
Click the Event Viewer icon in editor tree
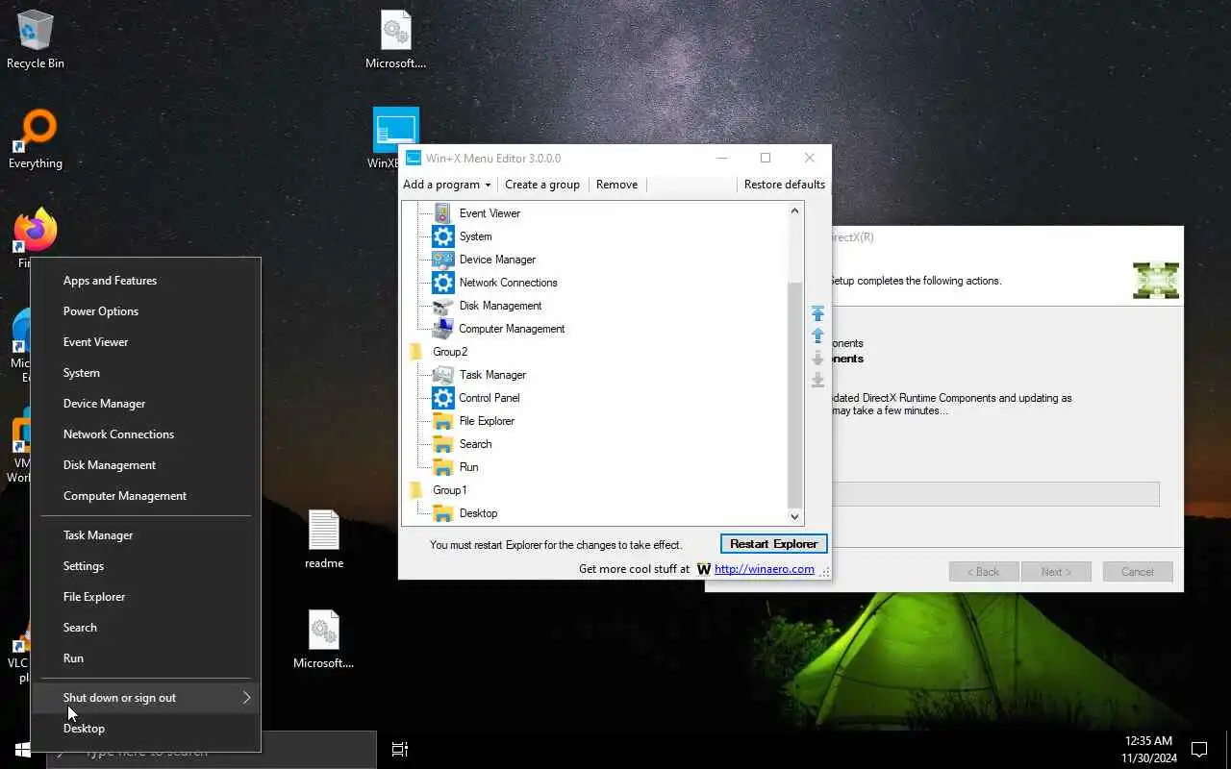(x=442, y=213)
